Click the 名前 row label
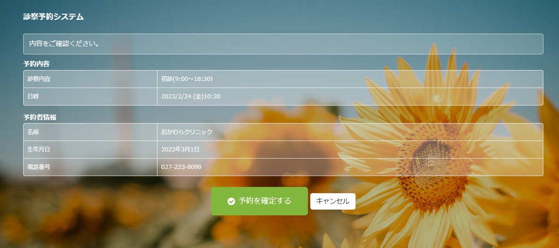 point(33,132)
